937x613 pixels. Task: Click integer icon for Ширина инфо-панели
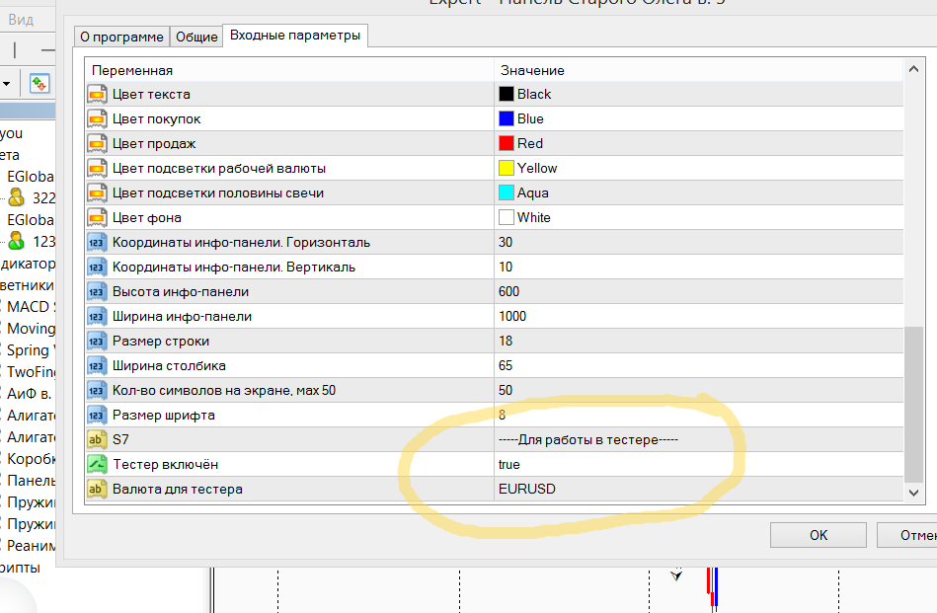tap(97, 317)
